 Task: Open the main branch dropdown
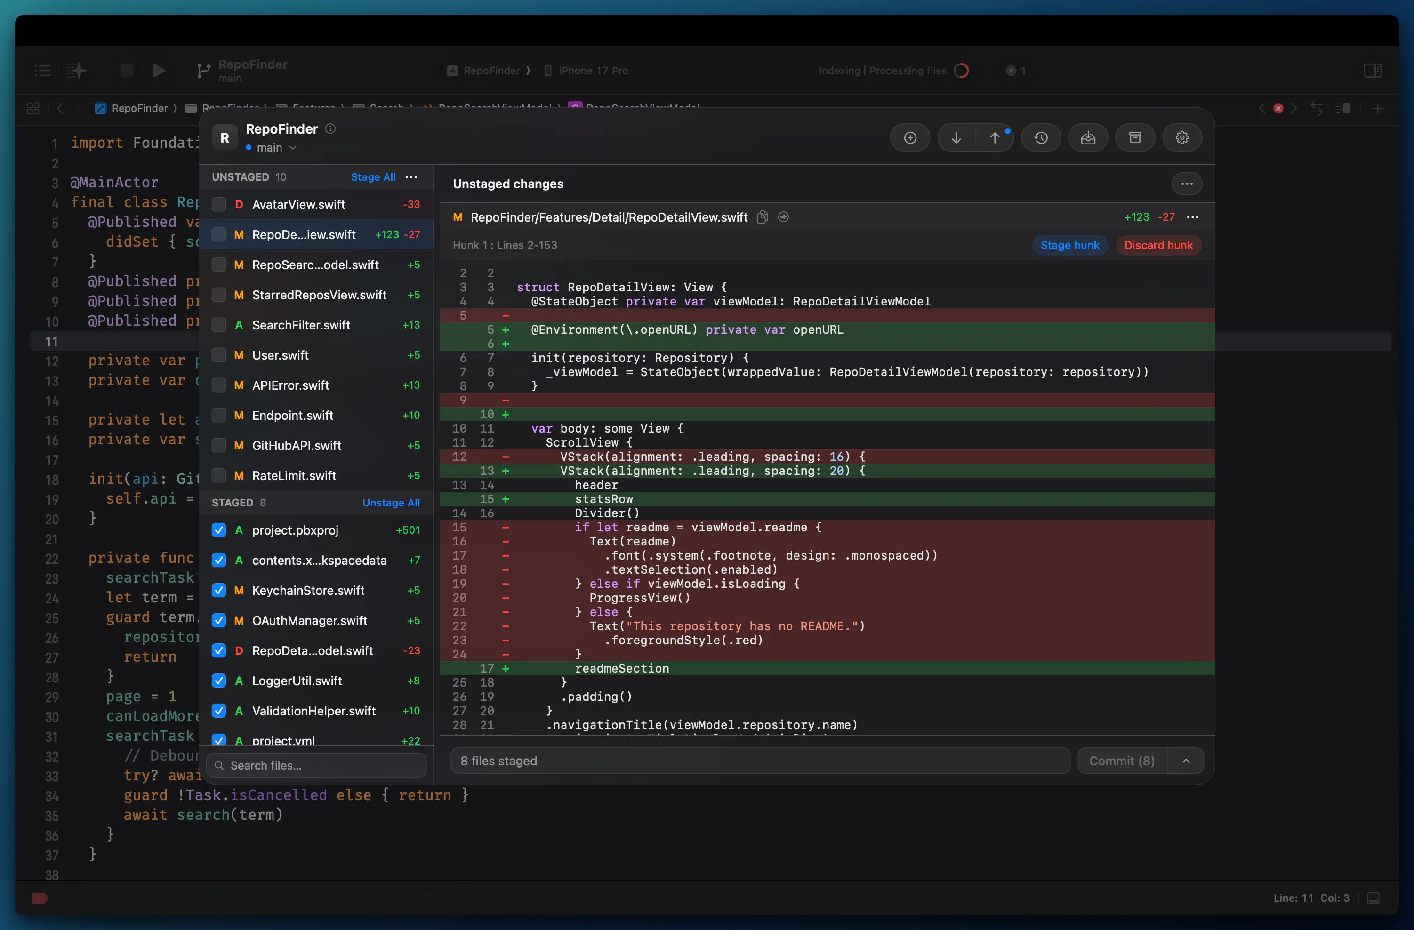(271, 147)
